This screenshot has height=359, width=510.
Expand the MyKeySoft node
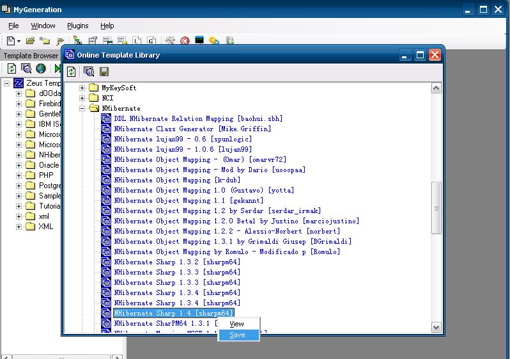(82, 88)
